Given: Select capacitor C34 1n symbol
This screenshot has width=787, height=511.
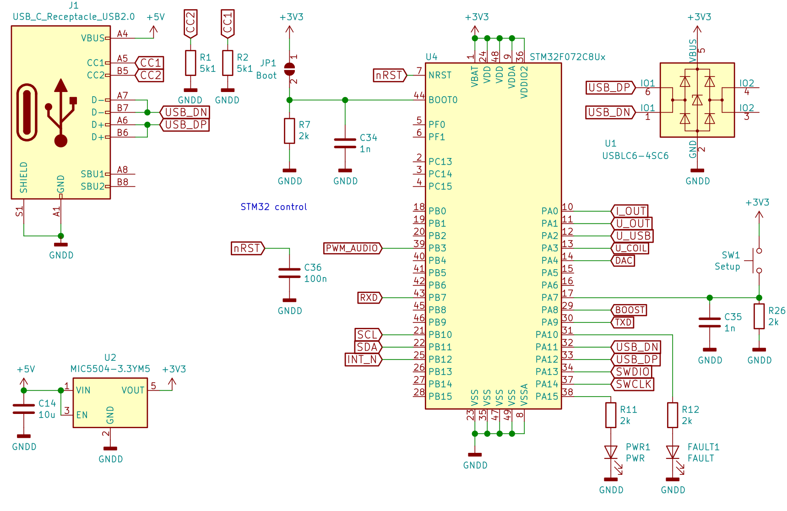Looking at the screenshot, I should (345, 143).
